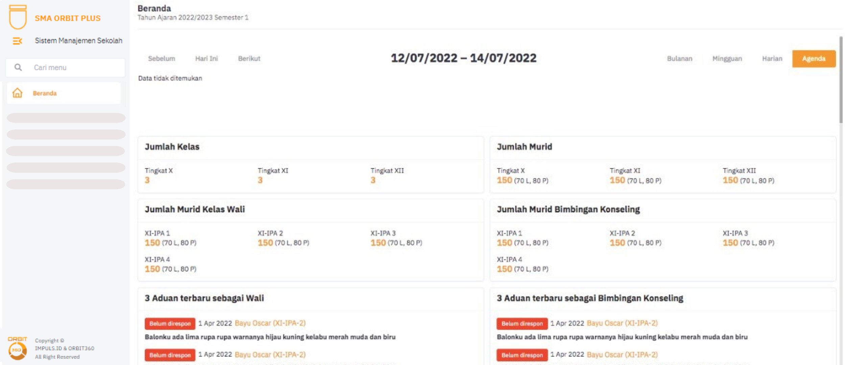Image resolution: width=845 pixels, height=365 pixels.
Task: Click the Beranda home icon
Action: [17, 93]
